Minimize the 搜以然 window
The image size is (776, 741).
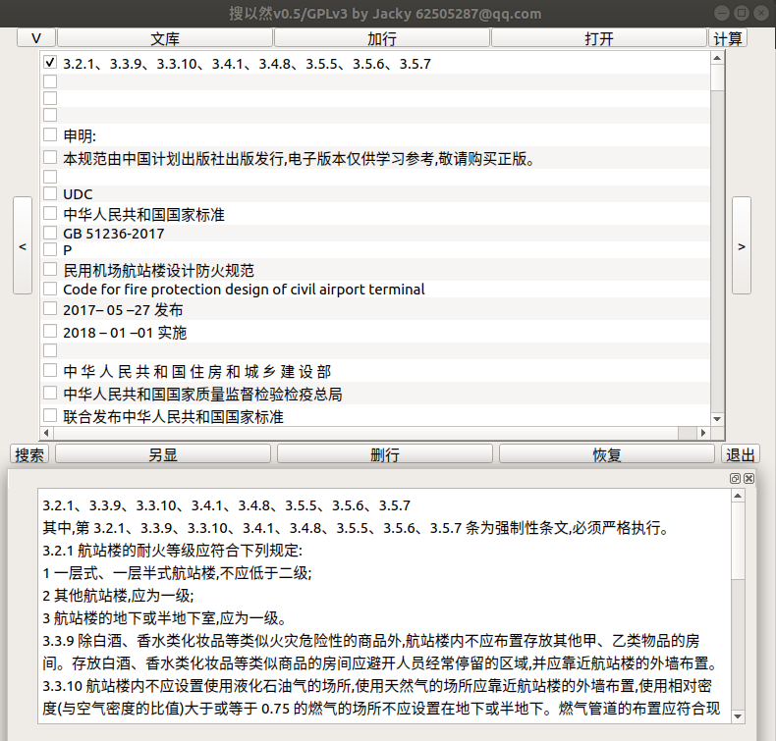(722, 14)
